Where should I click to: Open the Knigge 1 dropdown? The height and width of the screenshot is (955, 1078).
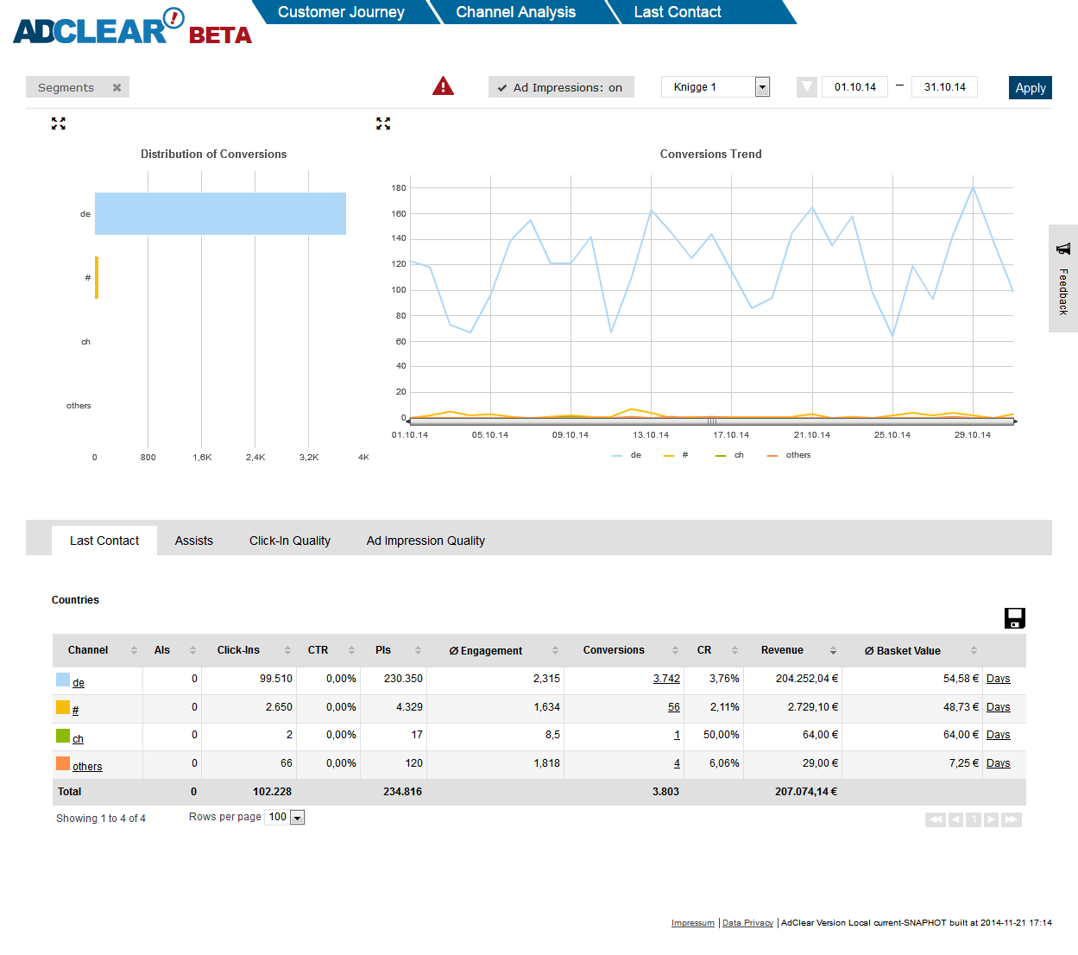point(762,87)
